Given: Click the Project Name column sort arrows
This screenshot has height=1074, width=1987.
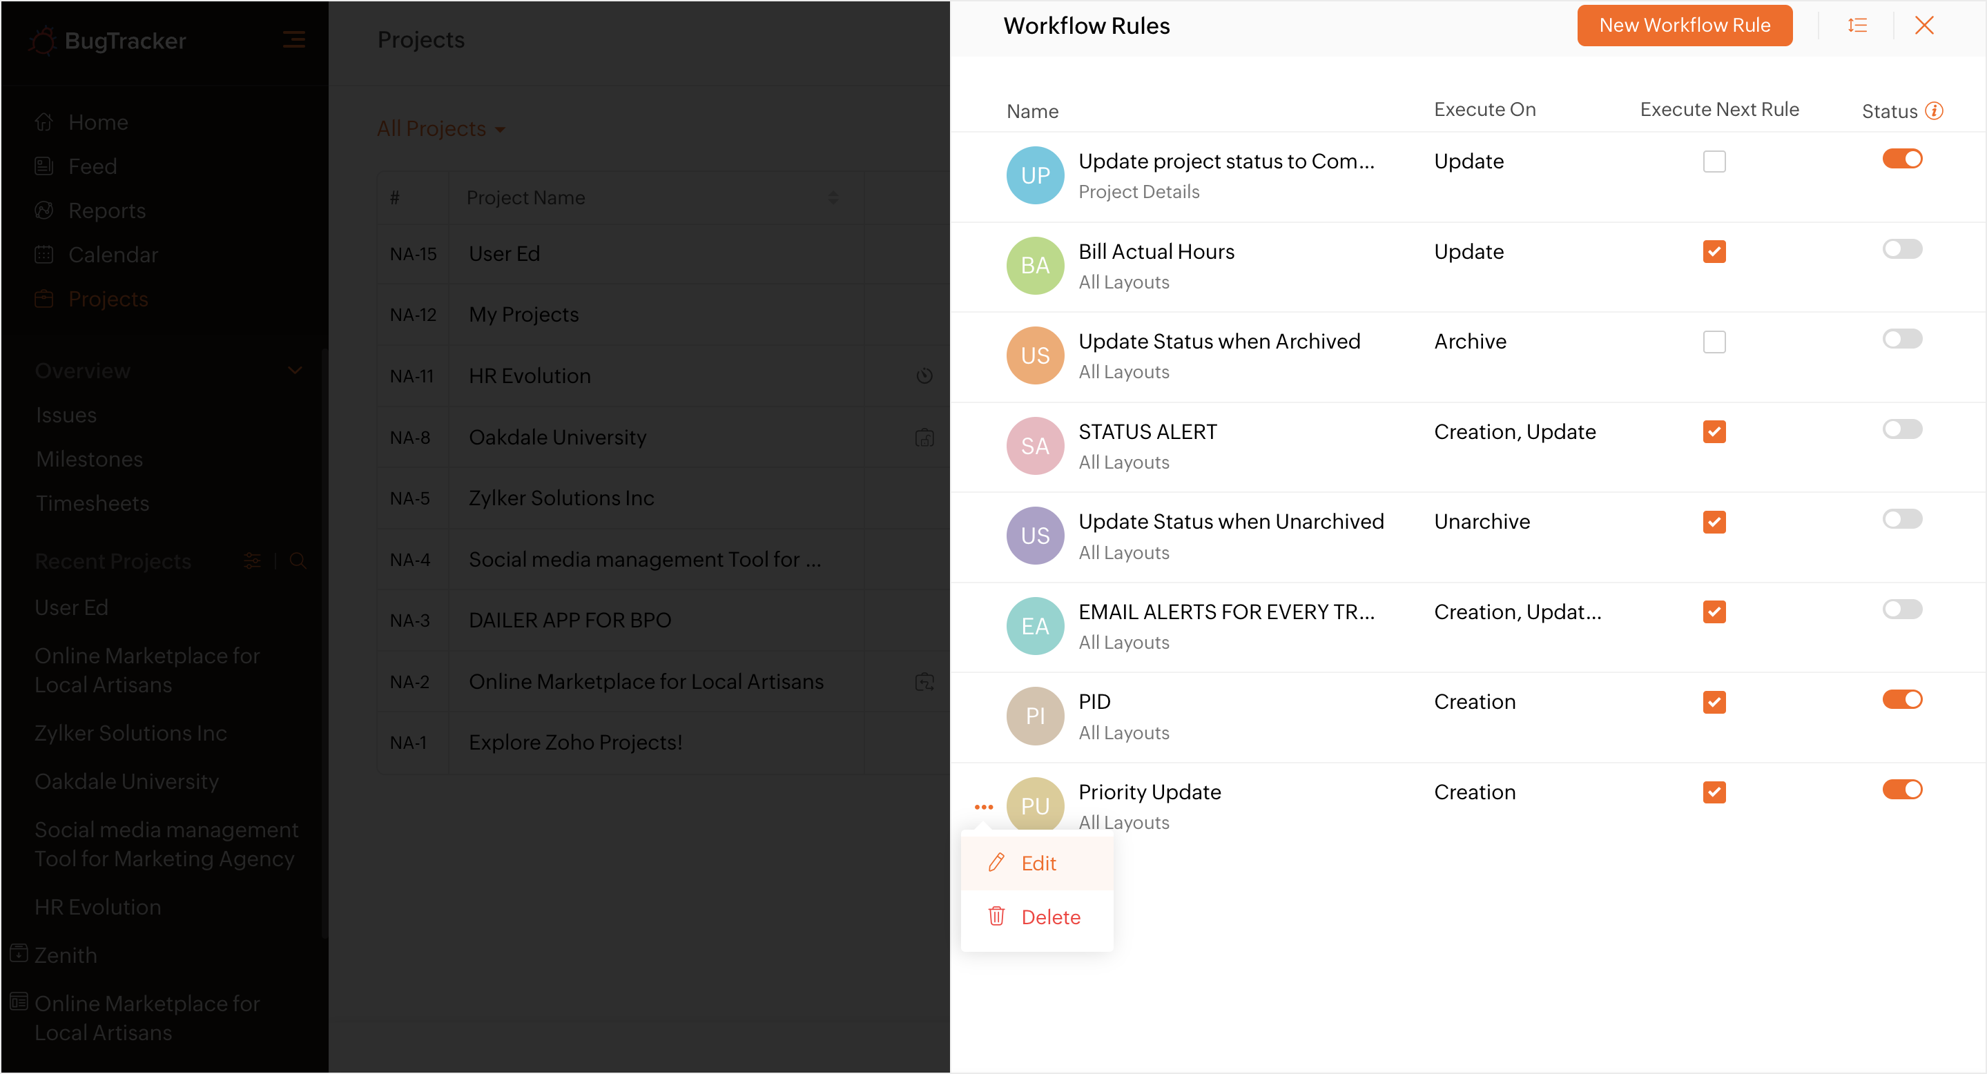Looking at the screenshot, I should 833,198.
